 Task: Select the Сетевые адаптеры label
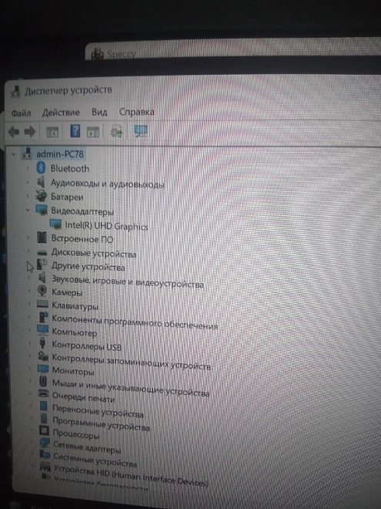tap(87, 447)
